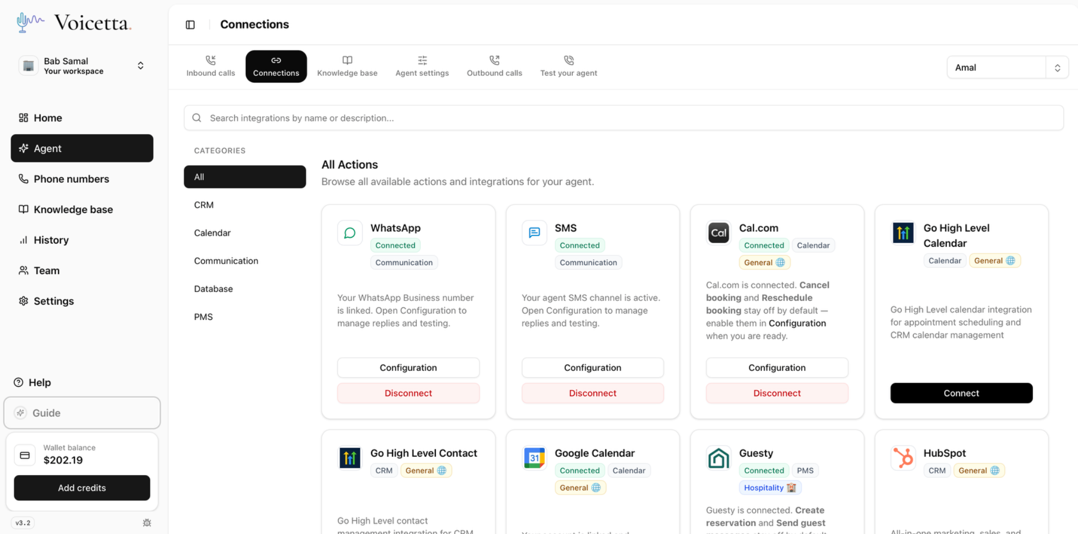Click the Amal dropdown chevron arrows

(x=1057, y=68)
